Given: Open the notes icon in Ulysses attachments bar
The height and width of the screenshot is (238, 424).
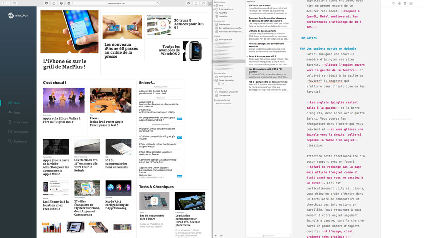Looking at the screenshot, I should [x=405, y=3].
